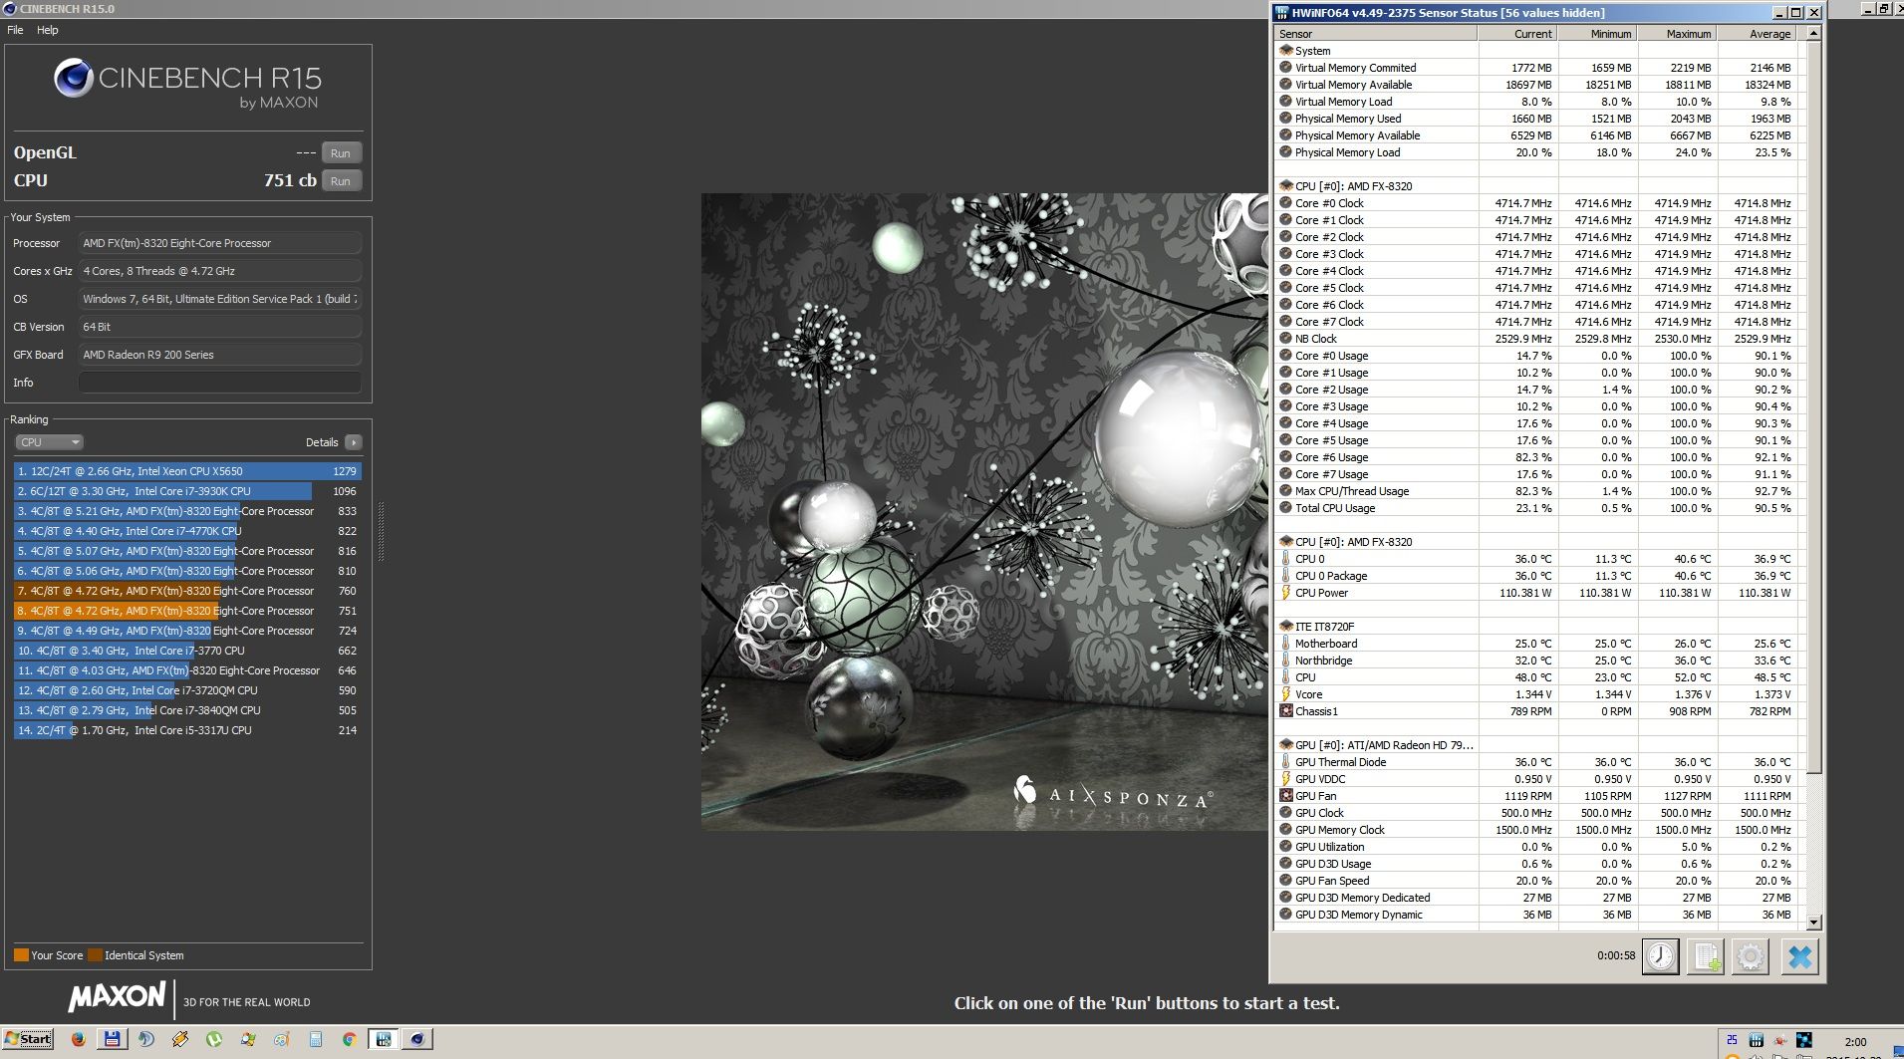Click the system tray clock showing 2:00
This screenshot has width=1904, height=1059.
(1855, 1042)
